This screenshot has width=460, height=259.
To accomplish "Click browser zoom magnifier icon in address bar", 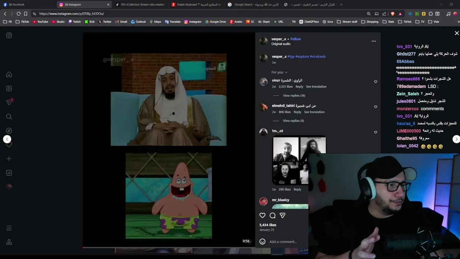I will [x=369, y=14].
